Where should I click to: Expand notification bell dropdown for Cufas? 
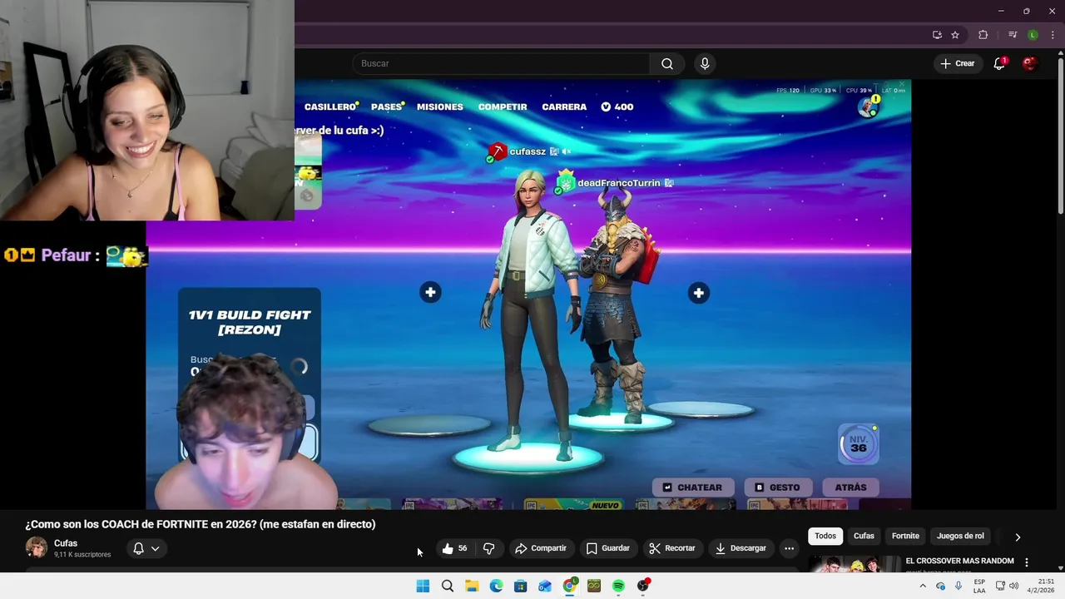coord(146,548)
